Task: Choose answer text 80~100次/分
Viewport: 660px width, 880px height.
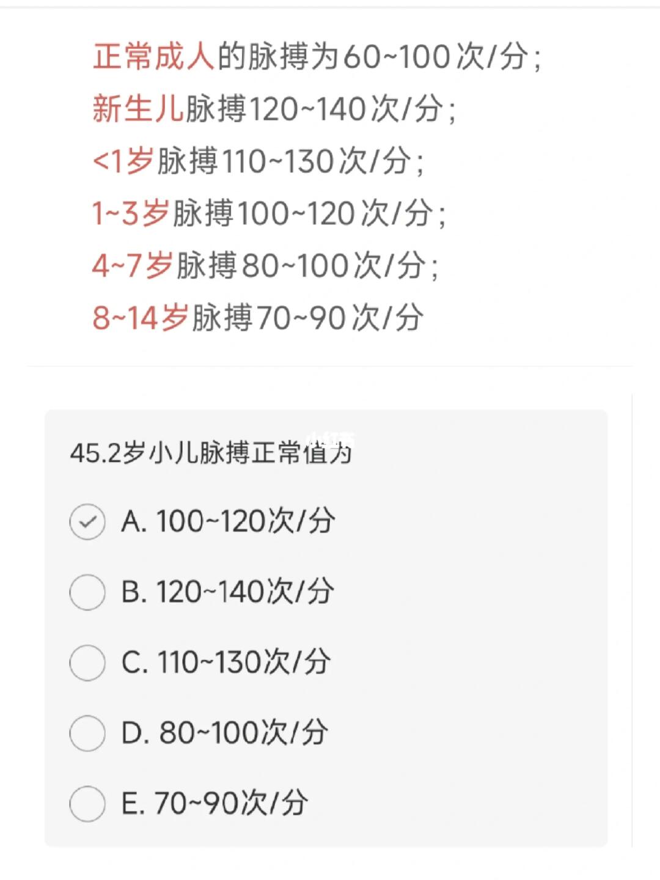Action: click(x=243, y=732)
